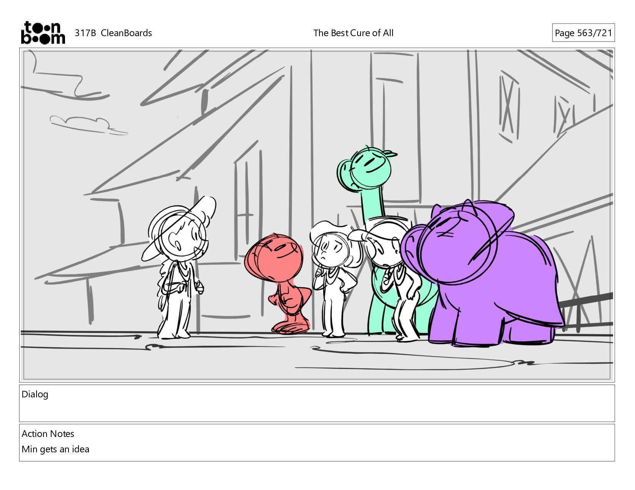Click the text 'Min gets an idea'

tap(55, 449)
